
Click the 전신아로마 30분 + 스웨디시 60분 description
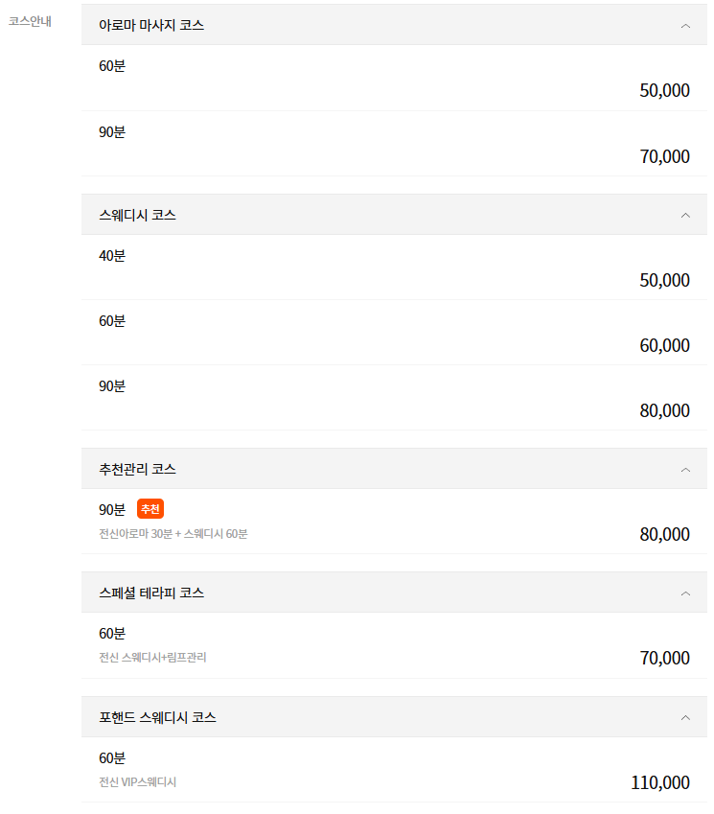[173, 533]
